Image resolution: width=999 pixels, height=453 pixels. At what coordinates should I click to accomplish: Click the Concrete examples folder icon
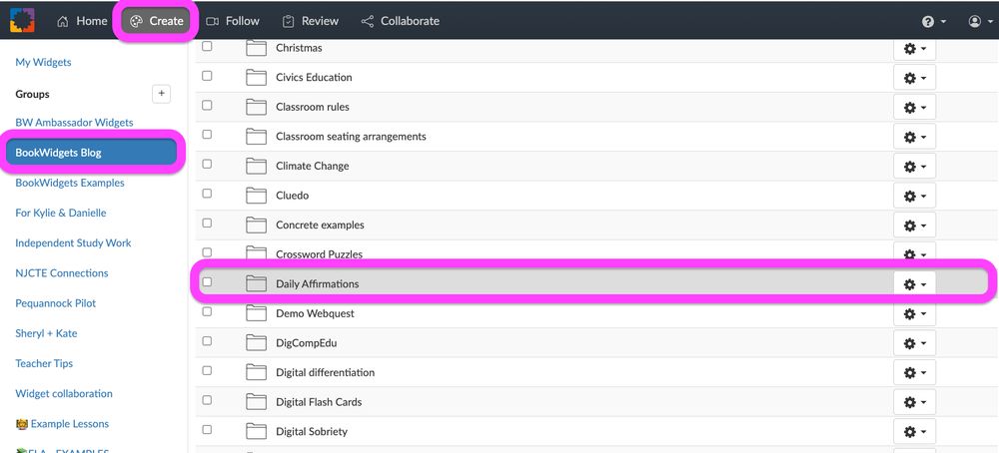click(x=256, y=225)
